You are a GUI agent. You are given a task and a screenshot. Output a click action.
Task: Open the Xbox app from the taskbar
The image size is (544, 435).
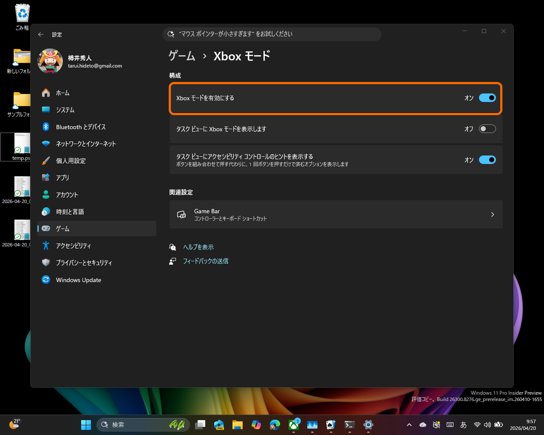(294, 424)
